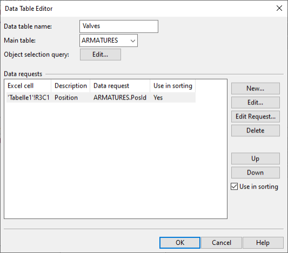
Task: Toggle the Use in sorting checkbox
Action: (x=234, y=187)
